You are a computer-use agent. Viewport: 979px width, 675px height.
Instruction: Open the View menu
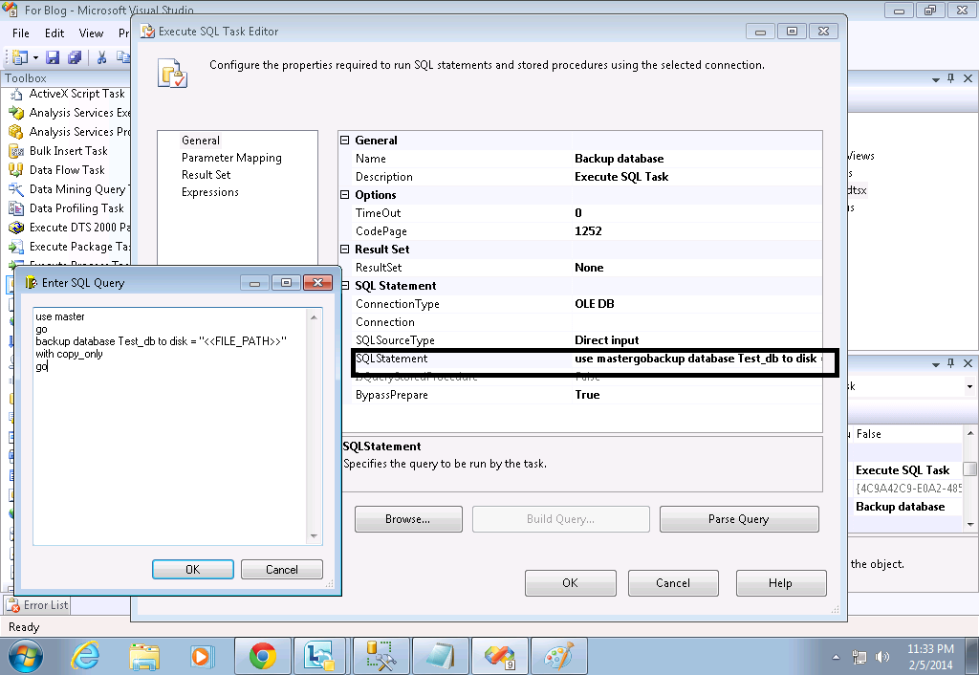pyautogui.click(x=91, y=33)
